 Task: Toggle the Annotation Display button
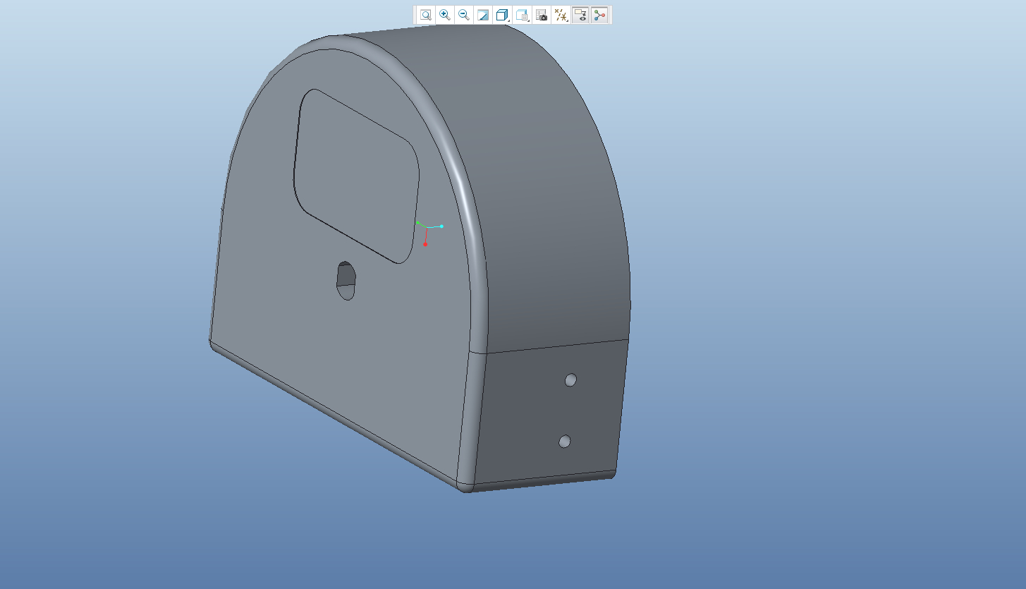tap(580, 15)
